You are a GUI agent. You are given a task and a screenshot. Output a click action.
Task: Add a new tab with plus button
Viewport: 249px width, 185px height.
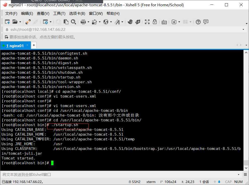pyautogui.click(x=34, y=45)
